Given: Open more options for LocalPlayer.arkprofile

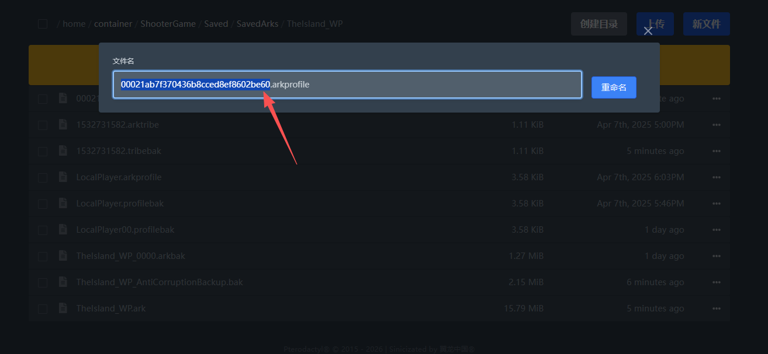Looking at the screenshot, I should click(x=717, y=177).
